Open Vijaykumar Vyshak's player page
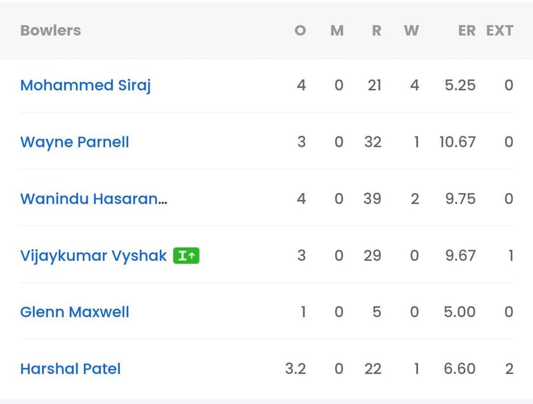This screenshot has width=533, height=404. point(92,255)
